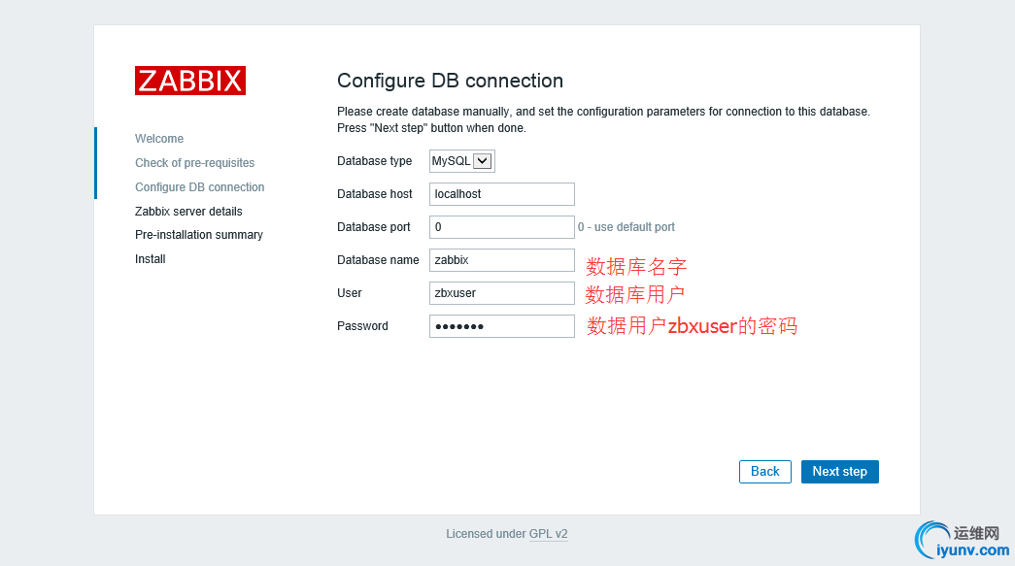Viewport: 1015px width, 566px height.
Task: Open Zabbix server details step
Action: coord(188,212)
